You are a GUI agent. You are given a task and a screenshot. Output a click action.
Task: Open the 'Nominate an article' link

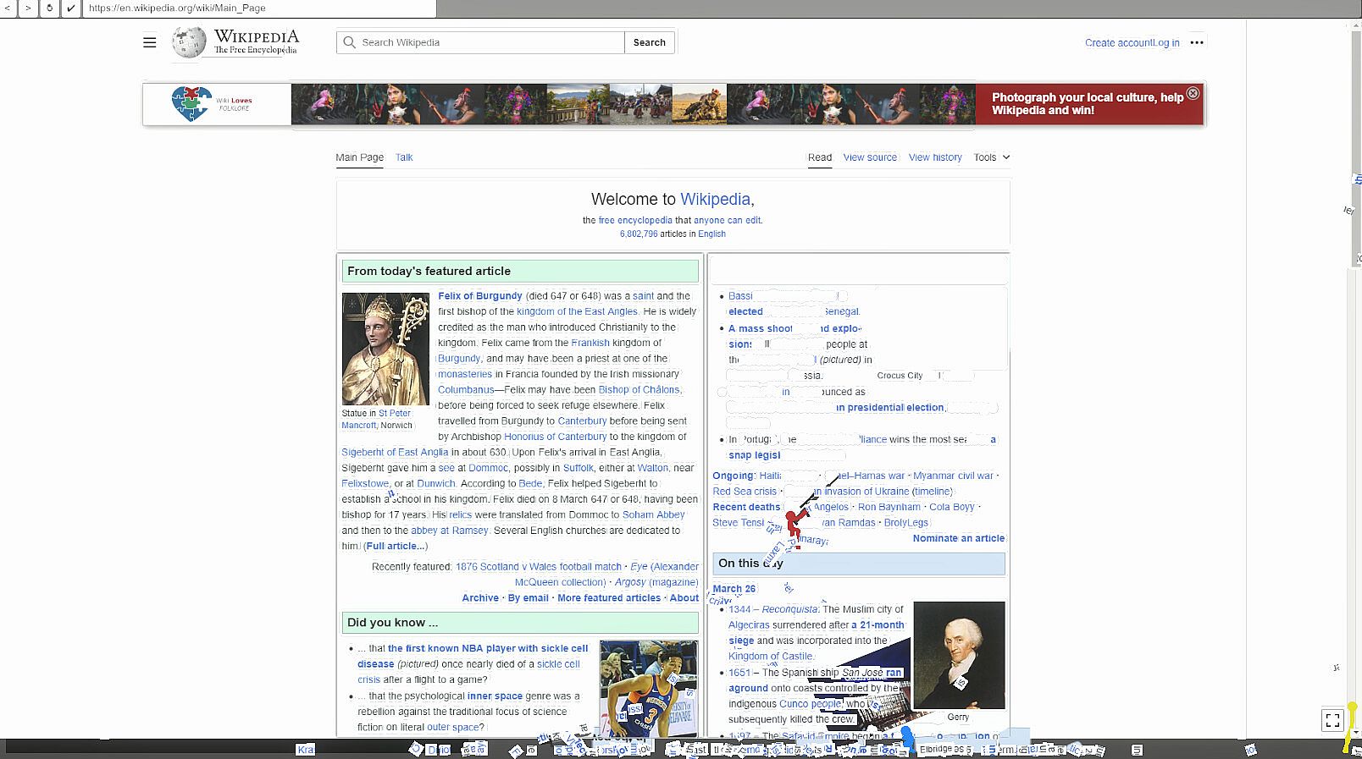[959, 538]
